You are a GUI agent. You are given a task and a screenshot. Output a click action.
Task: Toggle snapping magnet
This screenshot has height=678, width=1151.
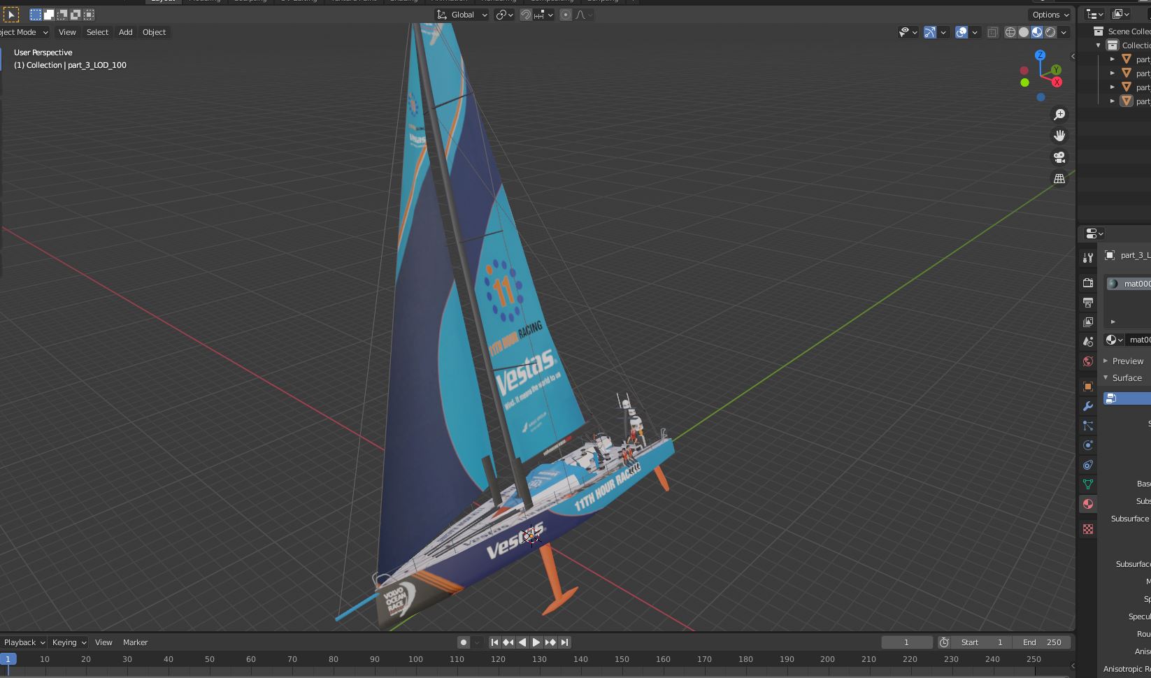click(525, 15)
